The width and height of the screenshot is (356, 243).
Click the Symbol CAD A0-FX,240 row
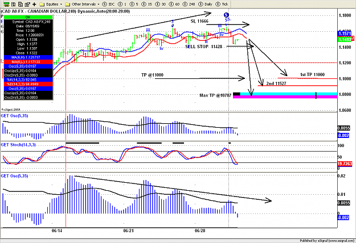coord(28,22)
